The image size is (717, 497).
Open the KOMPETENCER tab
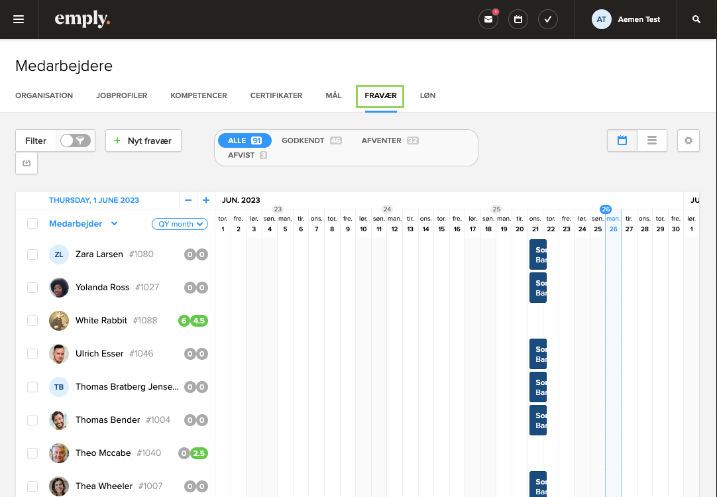pyautogui.click(x=198, y=95)
